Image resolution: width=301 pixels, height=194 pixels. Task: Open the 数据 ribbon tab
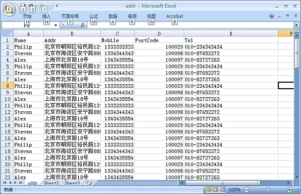tap(113, 16)
